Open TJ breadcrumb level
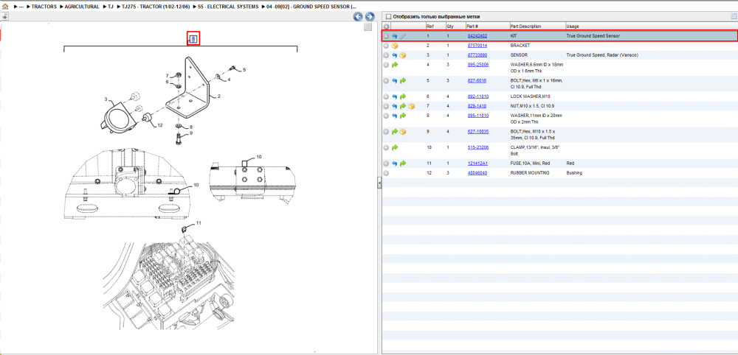Screen dimensions: 738x355 (111, 7)
